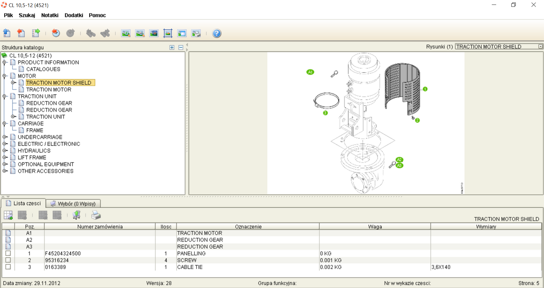Select the CABLE TIE row checkbox
This screenshot has height=288, width=544.
(8, 267)
